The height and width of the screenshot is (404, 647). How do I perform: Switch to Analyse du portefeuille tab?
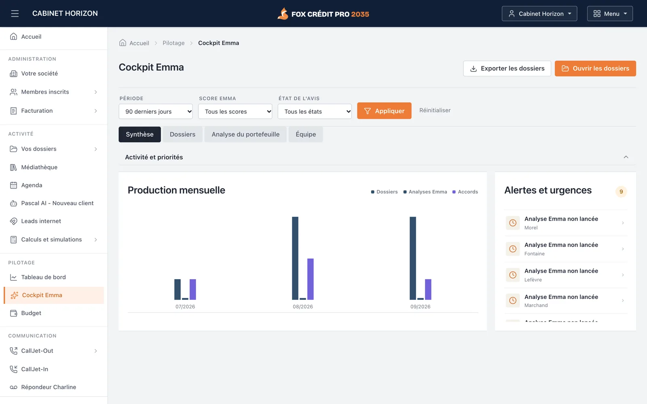(x=245, y=135)
